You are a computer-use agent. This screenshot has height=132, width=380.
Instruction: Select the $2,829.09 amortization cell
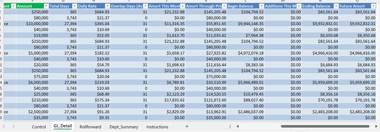[167, 112]
